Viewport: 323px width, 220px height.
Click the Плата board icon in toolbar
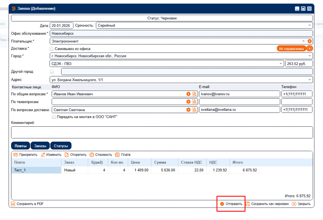click(x=117, y=155)
